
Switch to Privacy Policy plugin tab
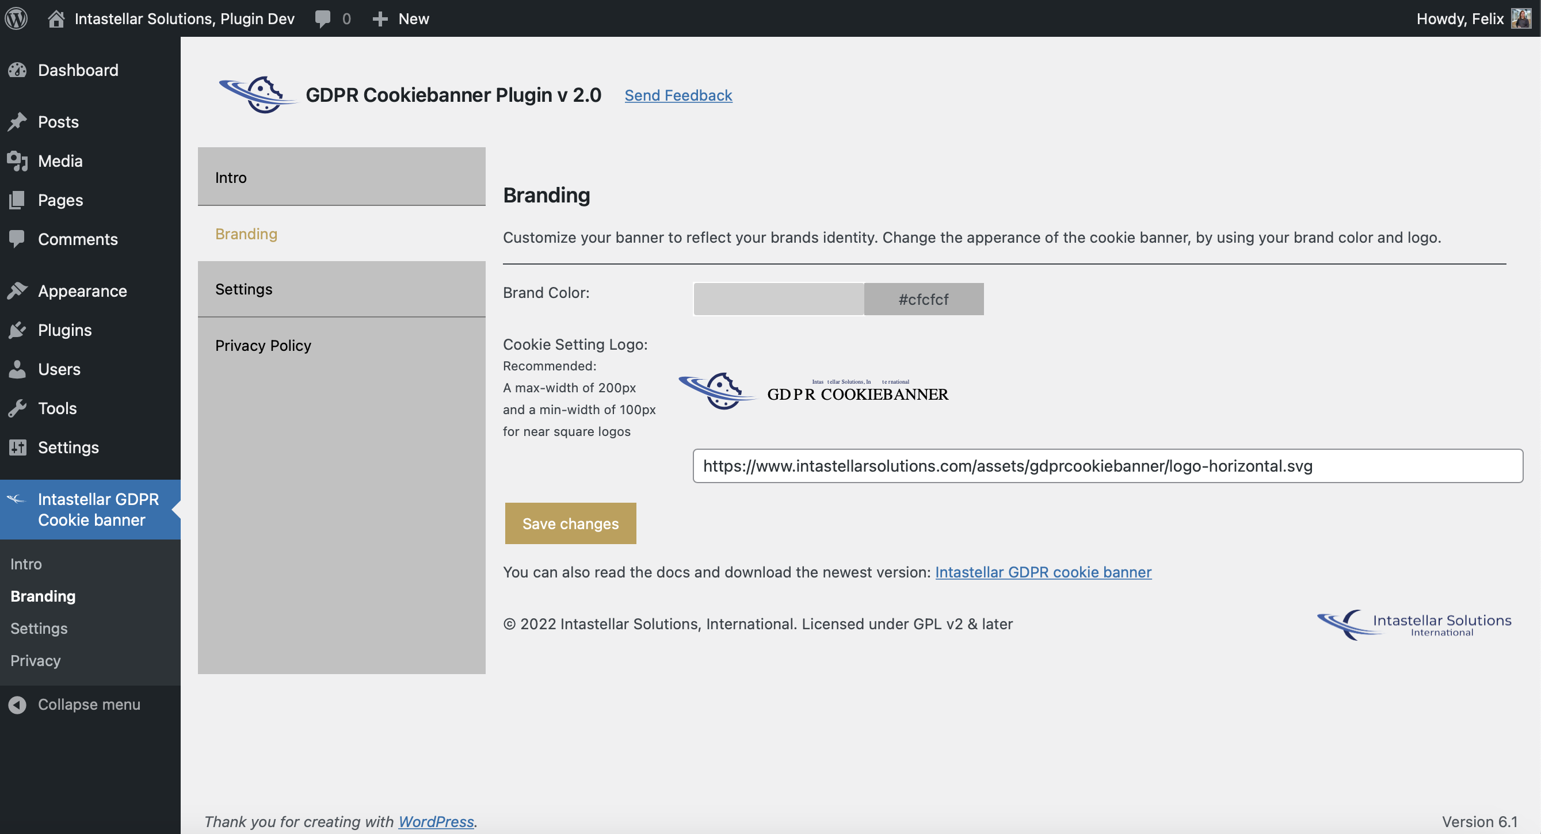[x=342, y=346]
